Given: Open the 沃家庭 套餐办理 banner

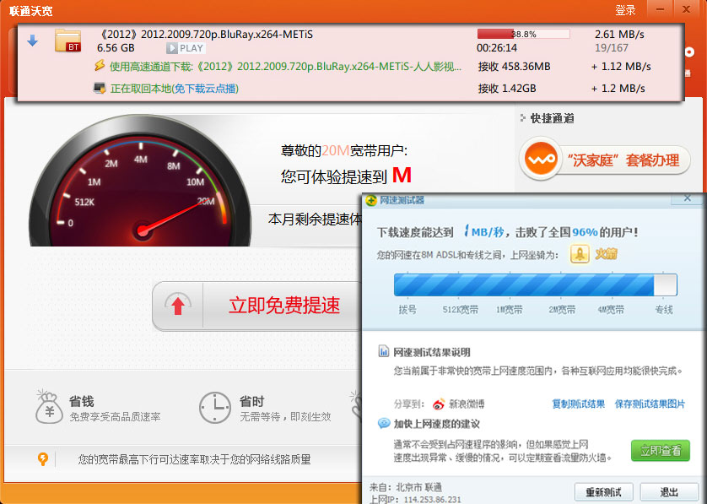Looking at the screenshot, I should 605,160.
